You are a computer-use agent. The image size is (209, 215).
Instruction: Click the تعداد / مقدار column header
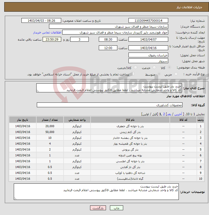pyautogui.click(x=50, y=120)
